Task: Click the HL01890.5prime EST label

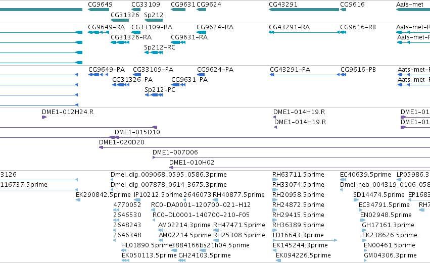Action: 147,246
